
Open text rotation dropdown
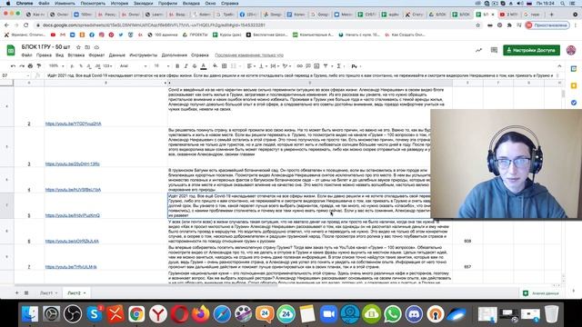pos(286,66)
